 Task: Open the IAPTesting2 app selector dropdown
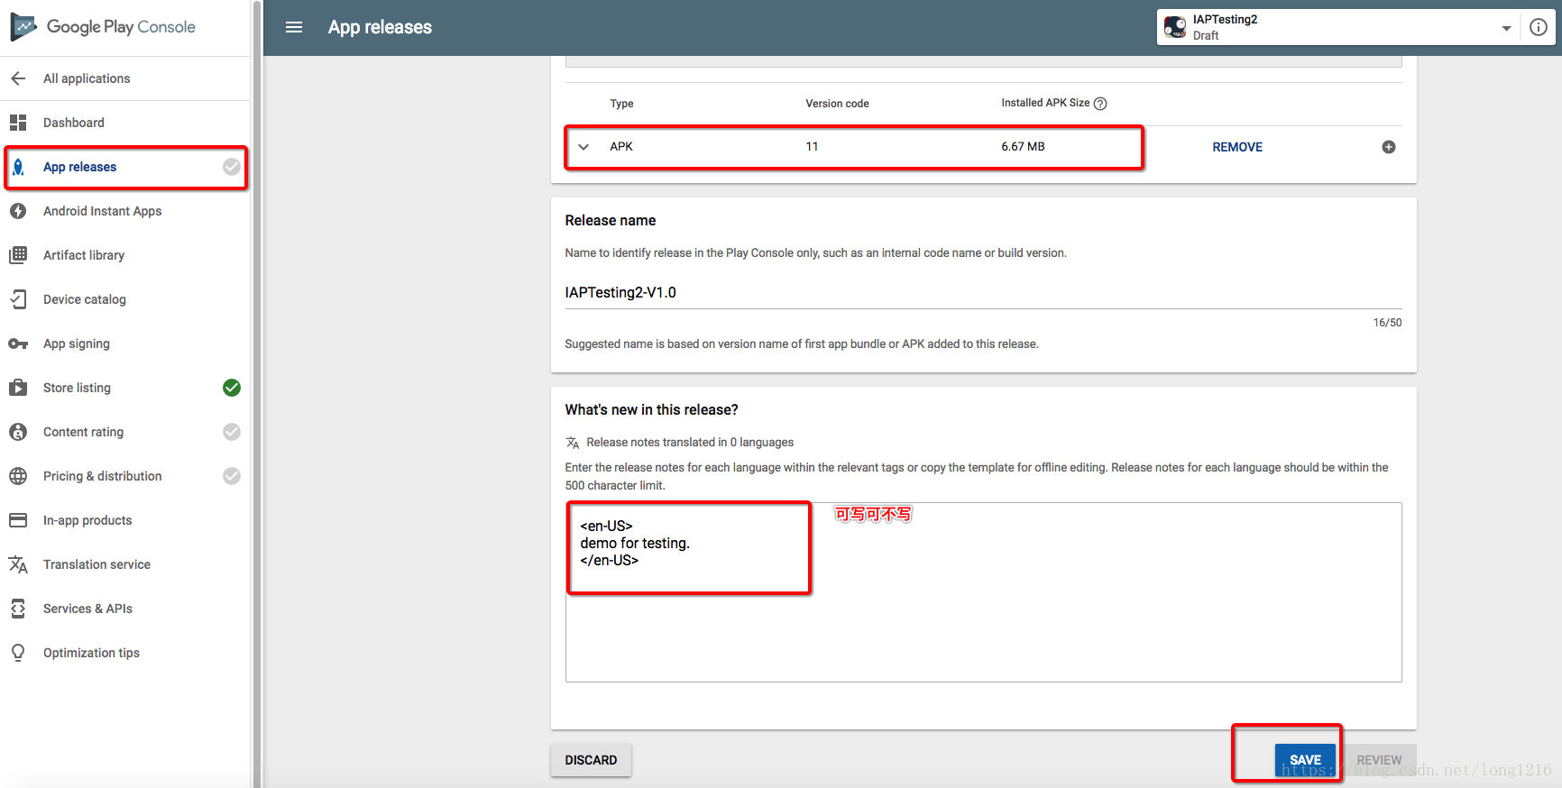(1338, 27)
